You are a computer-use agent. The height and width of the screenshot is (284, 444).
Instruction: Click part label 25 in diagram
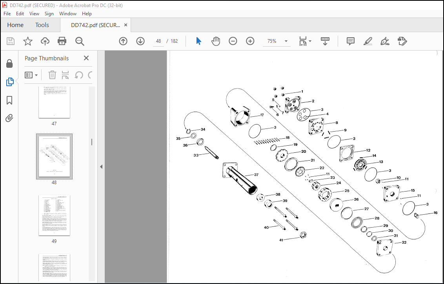coord(347,191)
